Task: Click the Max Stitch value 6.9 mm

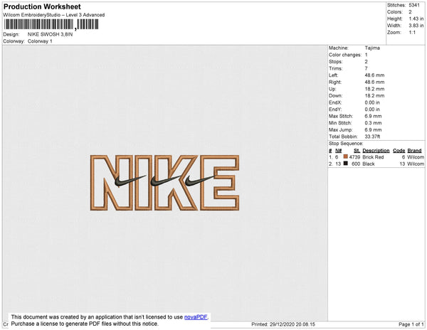Action: (373, 116)
